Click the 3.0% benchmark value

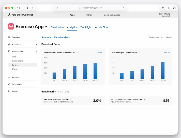click(97, 100)
